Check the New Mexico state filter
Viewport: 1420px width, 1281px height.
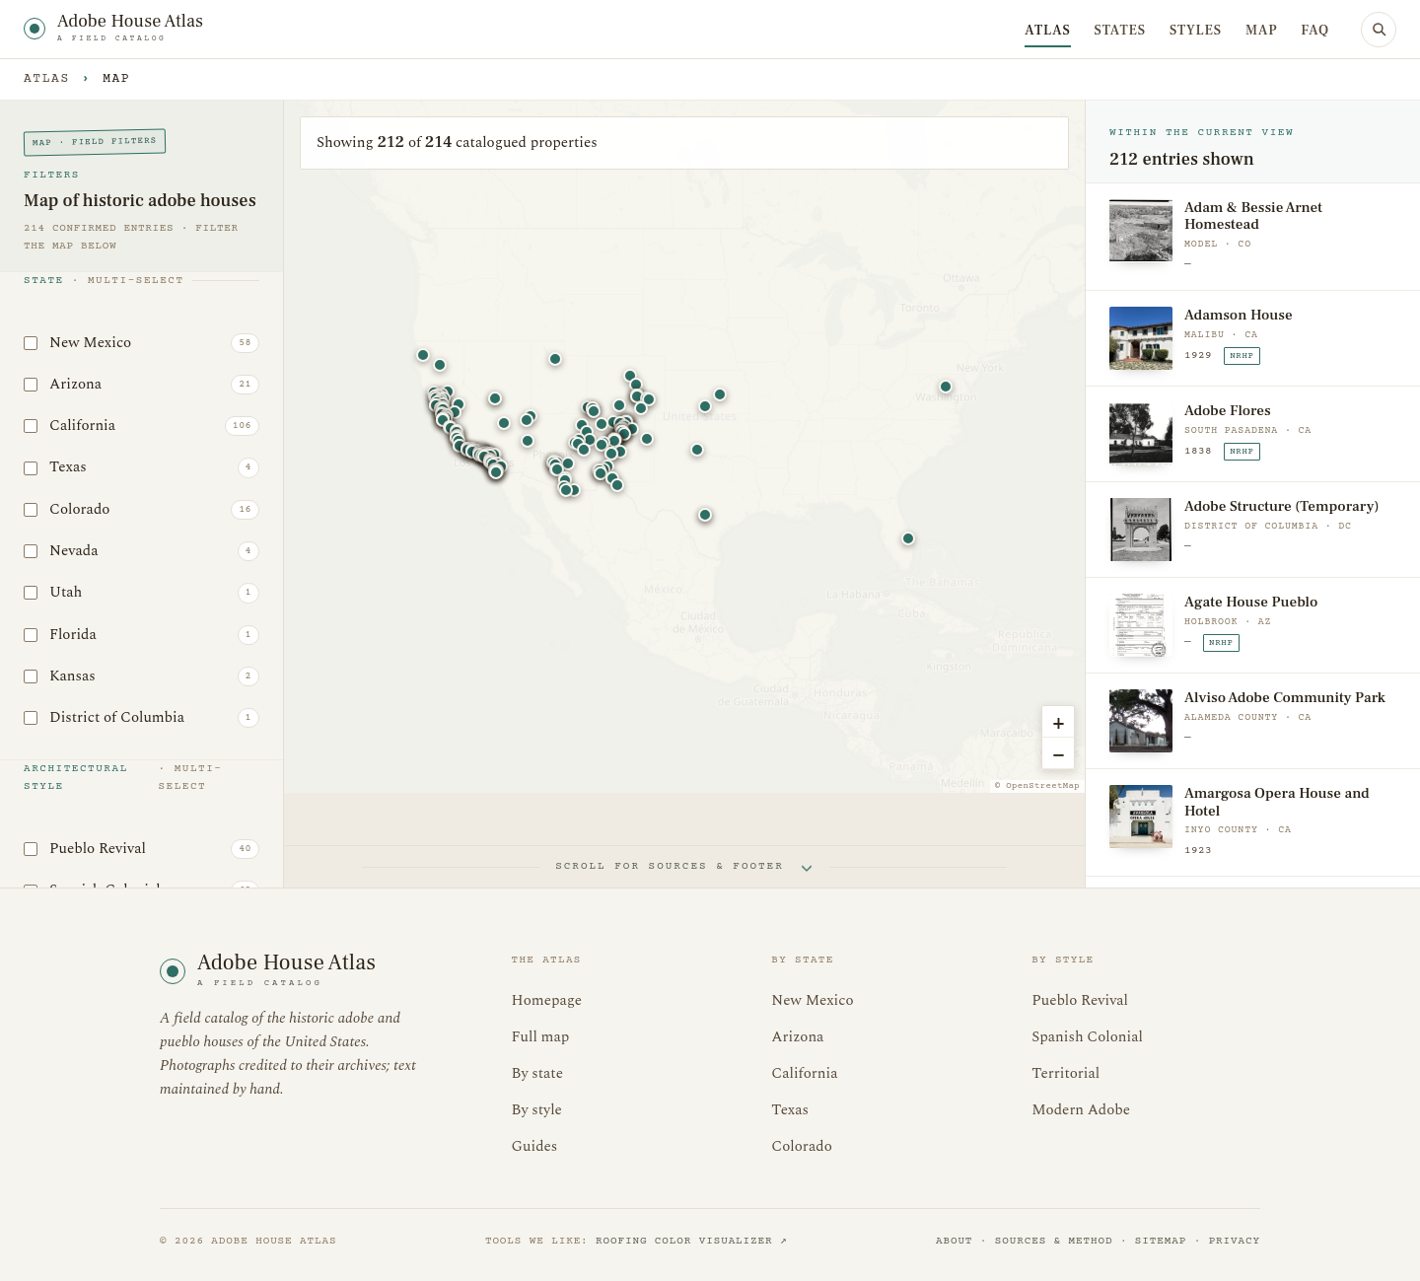pyautogui.click(x=31, y=343)
